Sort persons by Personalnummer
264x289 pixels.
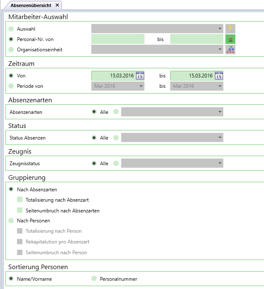pyautogui.click(x=94, y=279)
